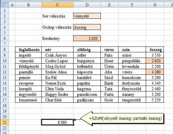Select the 'Csalez Lopez' cell

pyautogui.click(x=57, y=61)
